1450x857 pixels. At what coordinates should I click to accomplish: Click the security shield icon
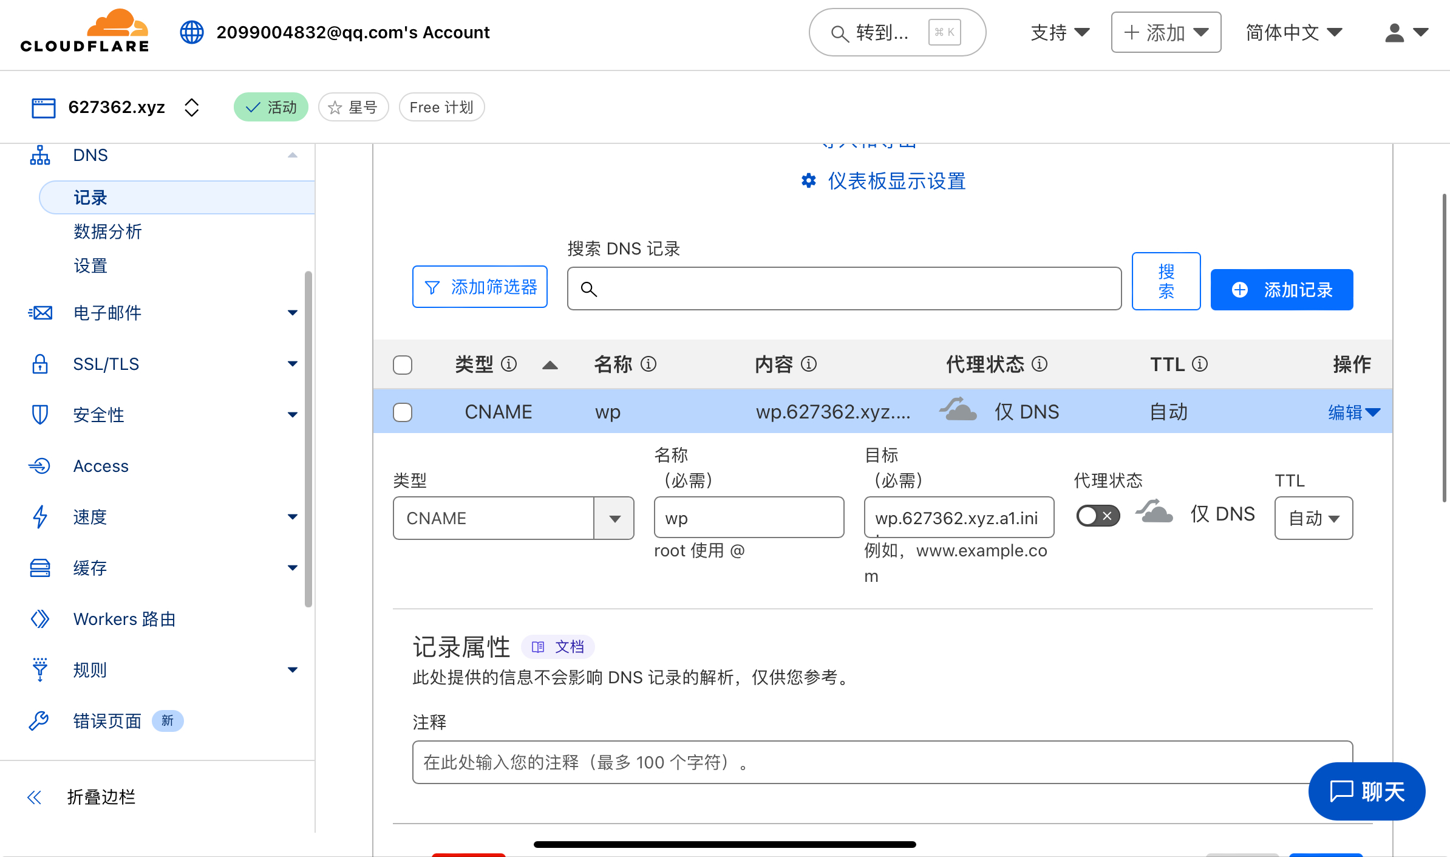pos(40,415)
